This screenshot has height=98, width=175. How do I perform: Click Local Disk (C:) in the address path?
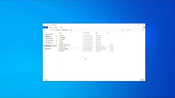click(x=65, y=30)
